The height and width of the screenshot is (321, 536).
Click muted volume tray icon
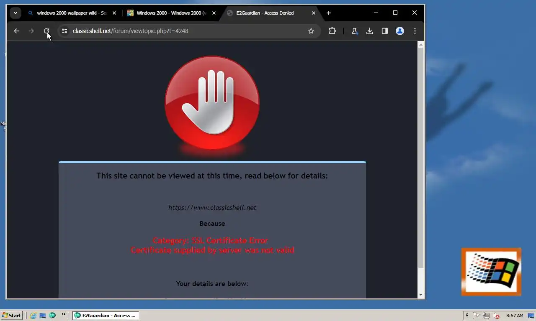click(496, 316)
